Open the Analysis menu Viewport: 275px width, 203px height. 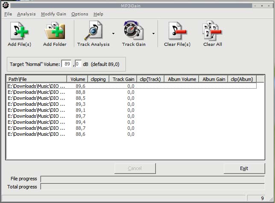tap(26, 14)
